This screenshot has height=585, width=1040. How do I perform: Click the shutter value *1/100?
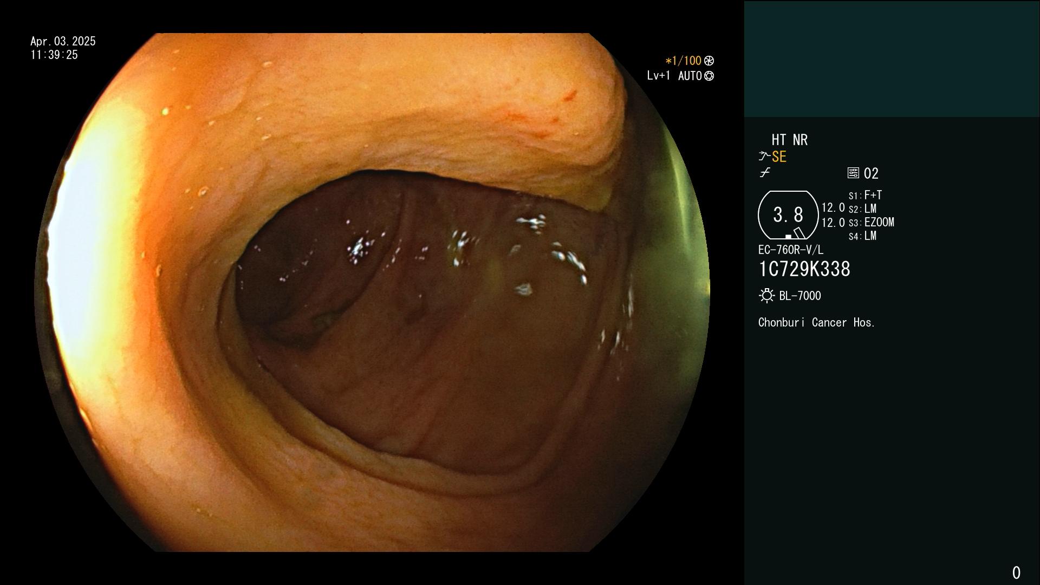pyautogui.click(x=683, y=61)
